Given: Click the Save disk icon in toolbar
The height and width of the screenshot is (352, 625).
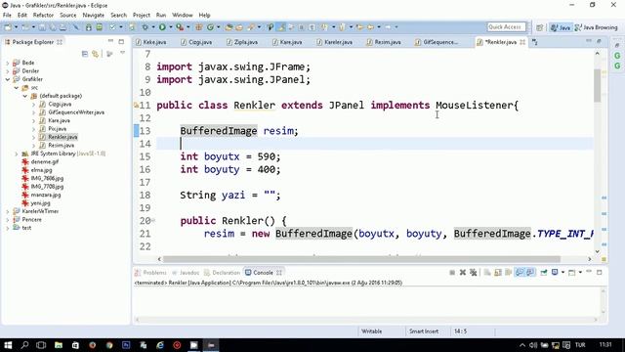Looking at the screenshot, I should pyautogui.click(x=42, y=27).
